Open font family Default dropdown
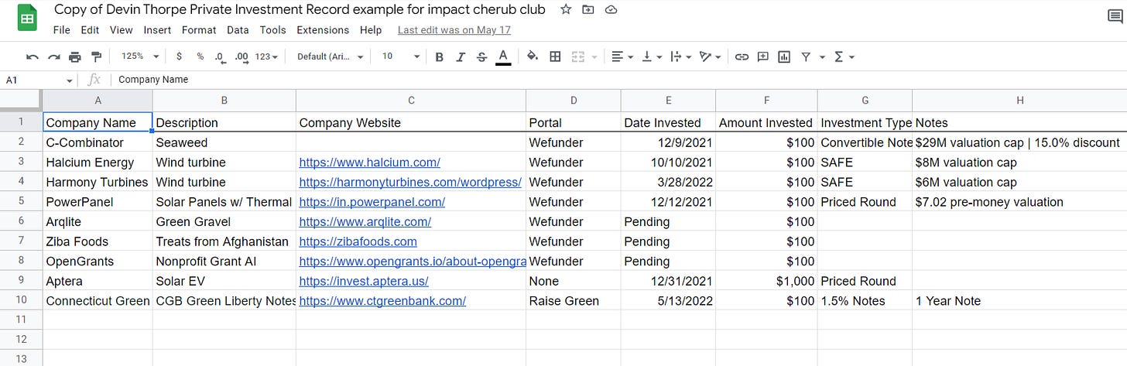Viewport: 1127px width, 366px height. [x=329, y=56]
